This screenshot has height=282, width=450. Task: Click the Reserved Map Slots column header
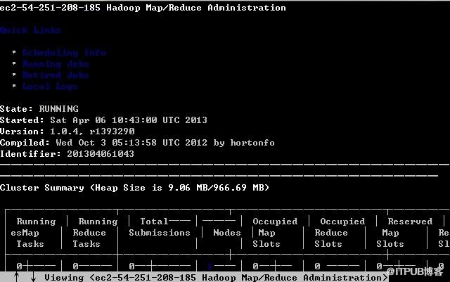(404, 233)
